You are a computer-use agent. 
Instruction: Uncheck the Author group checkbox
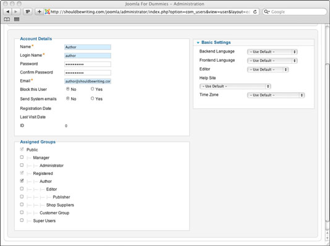[x=22, y=180]
